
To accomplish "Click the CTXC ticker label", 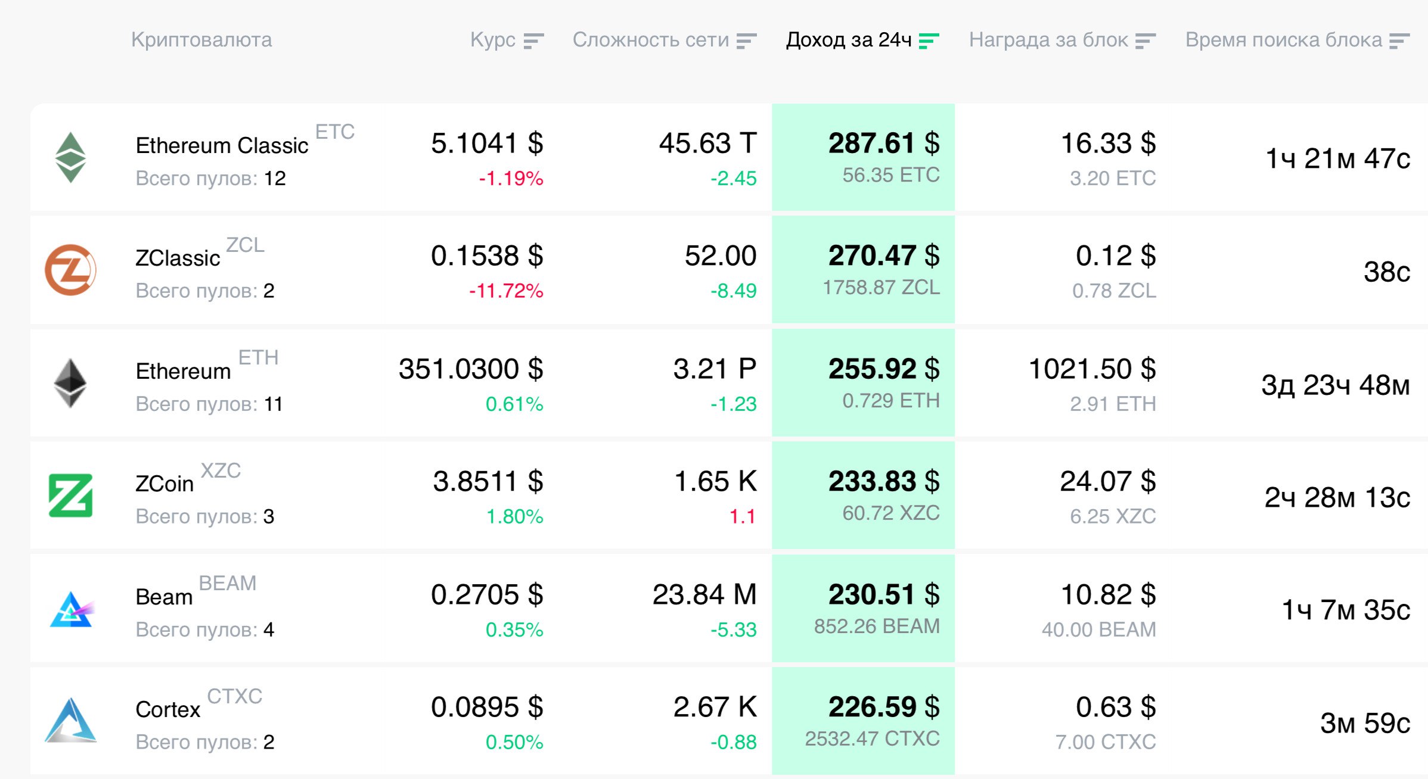I will (235, 696).
